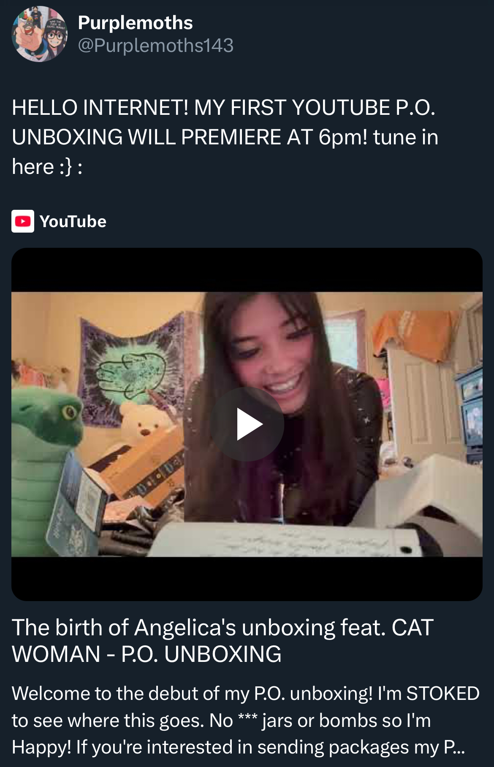Click the black letterbox bar above the video
Image resolution: width=494 pixels, height=767 pixels.
point(247,270)
